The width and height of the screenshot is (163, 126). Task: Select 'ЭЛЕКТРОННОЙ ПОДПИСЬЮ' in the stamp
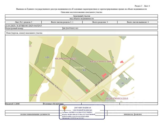[82, 110]
